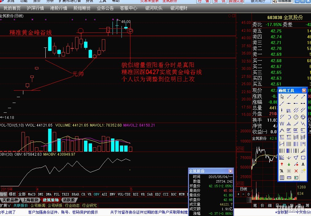Click the plus zoom button under 日线

click(239, 194)
